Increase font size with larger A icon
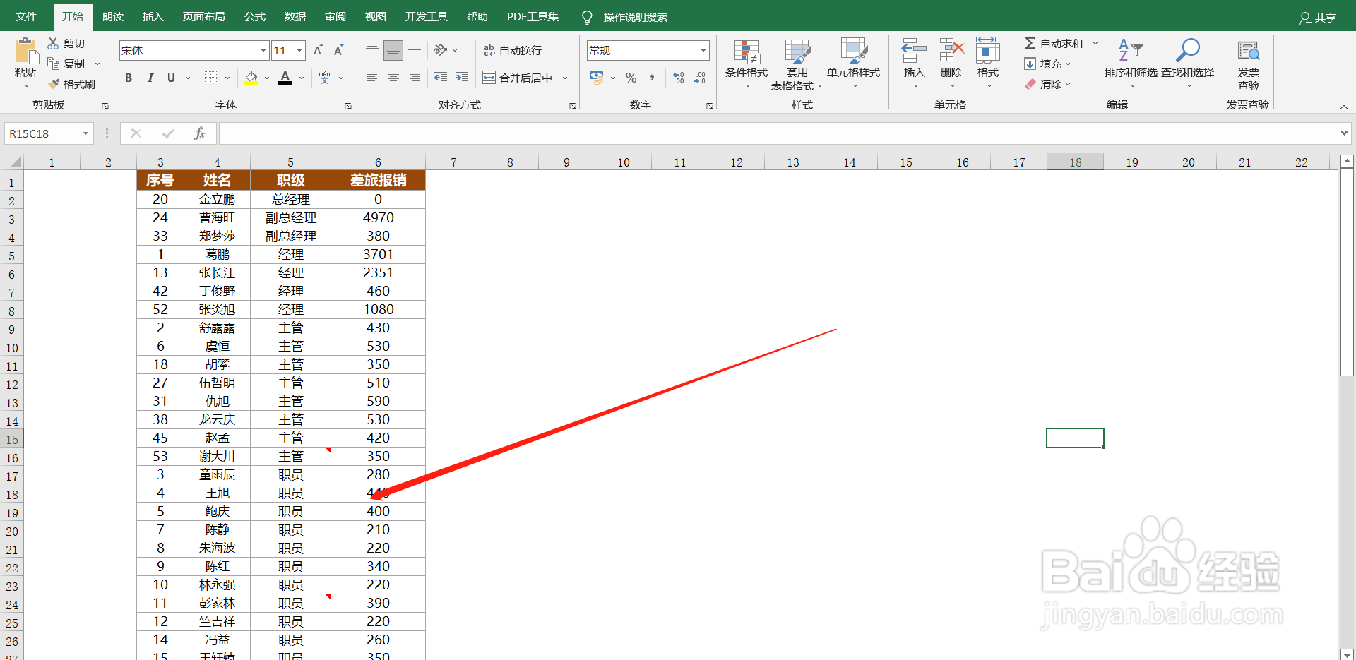 pyautogui.click(x=318, y=50)
